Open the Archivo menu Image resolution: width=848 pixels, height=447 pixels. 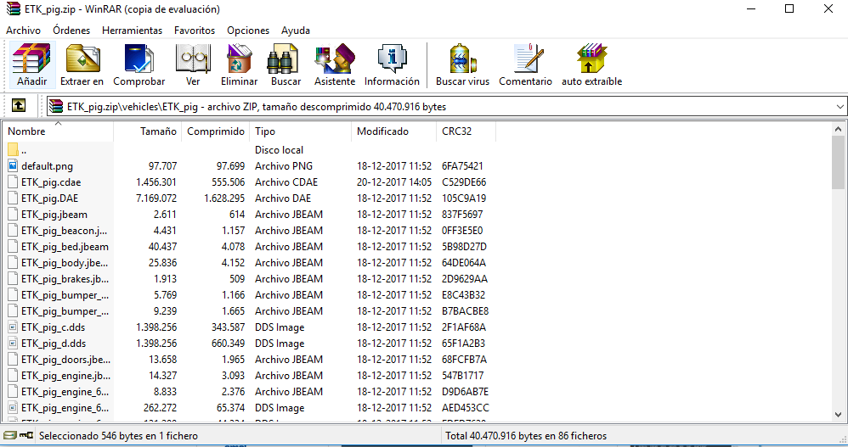coord(23,31)
